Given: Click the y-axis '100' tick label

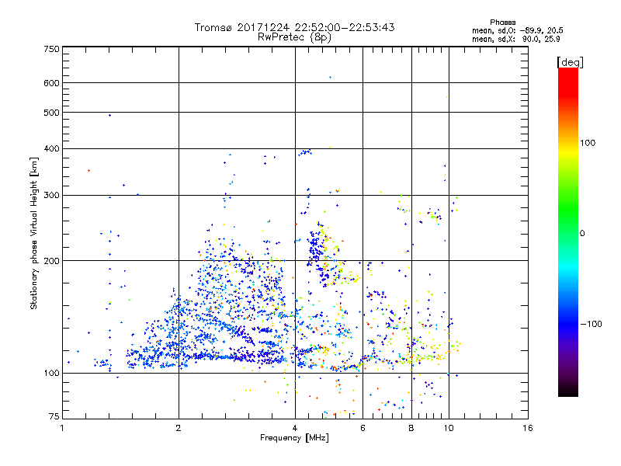Looking at the screenshot, I should point(51,374).
